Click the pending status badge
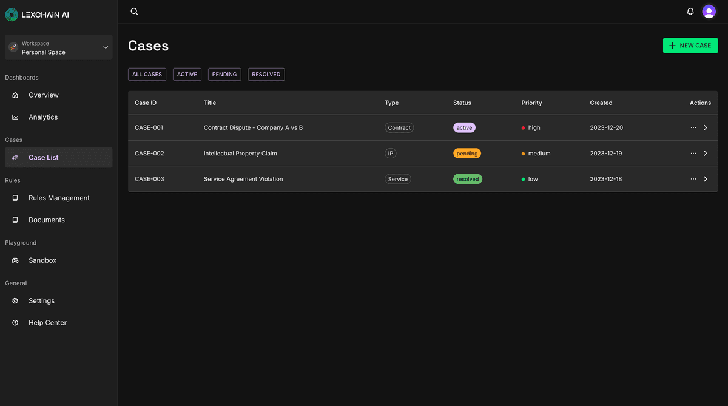Viewport: 728px width, 406px height. click(467, 154)
